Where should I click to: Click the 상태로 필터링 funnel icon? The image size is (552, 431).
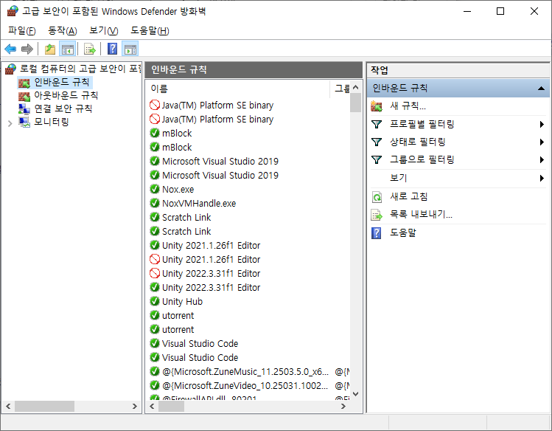coord(377,142)
